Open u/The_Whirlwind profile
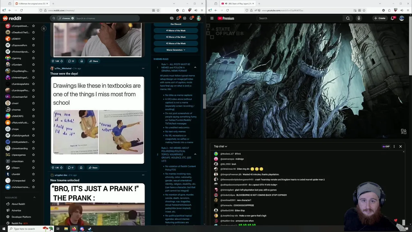 click(63, 68)
